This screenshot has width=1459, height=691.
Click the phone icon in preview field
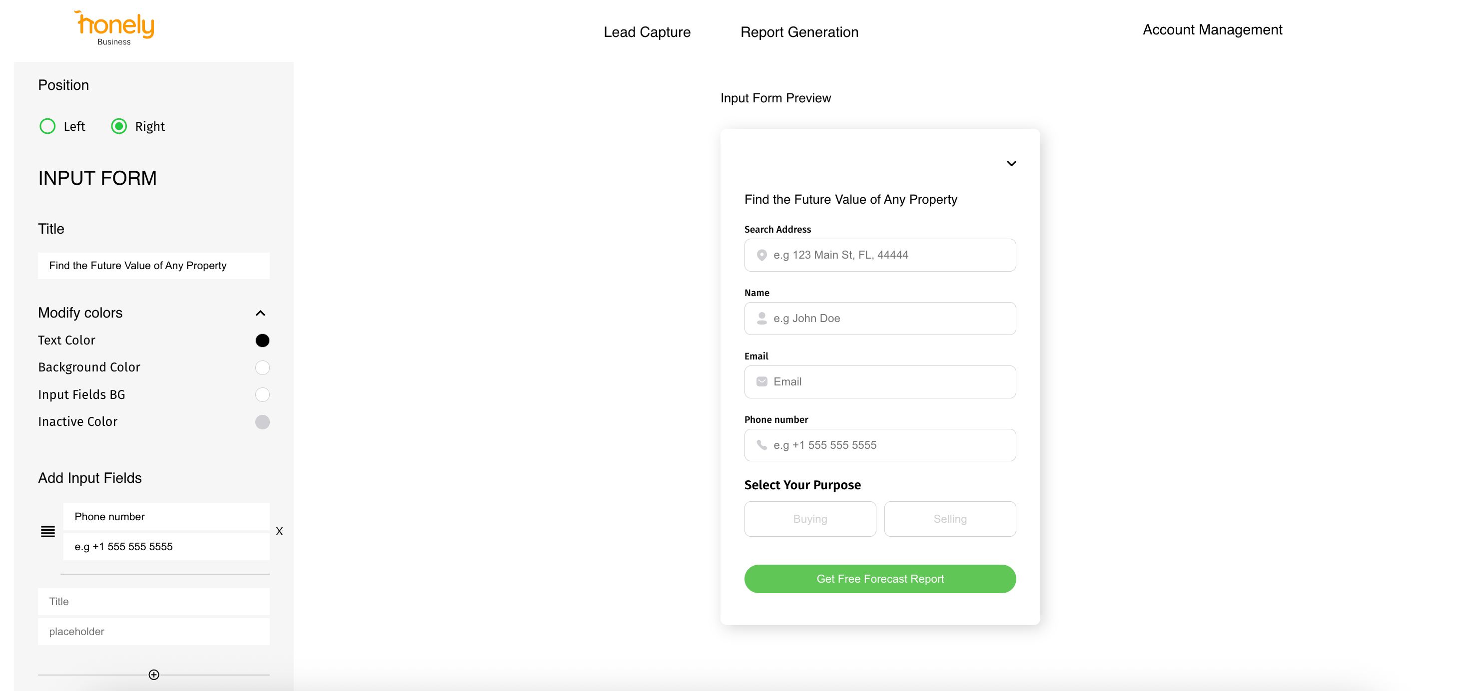tap(762, 445)
